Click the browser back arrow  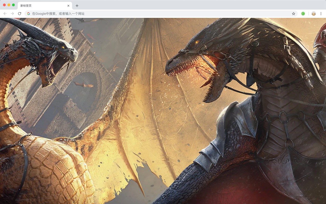tap(5, 14)
